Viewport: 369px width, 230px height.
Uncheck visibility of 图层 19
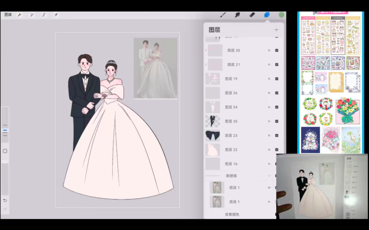pyautogui.click(x=277, y=79)
